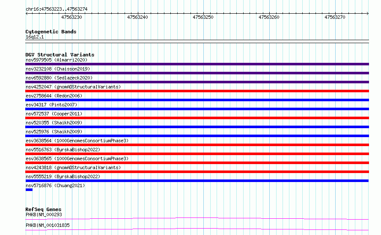Open nsv4252047 (gnomADStructuralVariants) label
Screen dimensions: 381x235
(x=73, y=87)
